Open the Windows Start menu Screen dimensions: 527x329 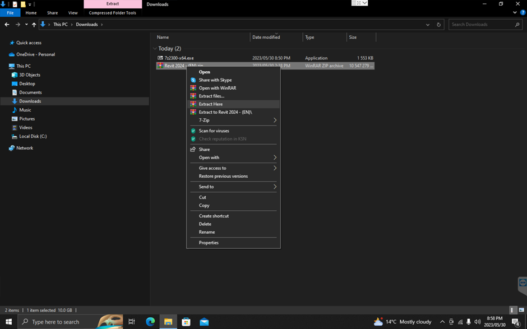point(9,322)
